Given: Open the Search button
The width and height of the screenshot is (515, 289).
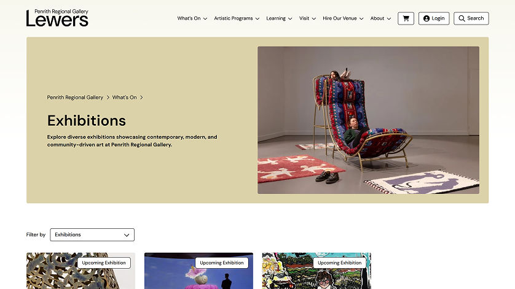Looking at the screenshot, I should (x=471, y=18).
